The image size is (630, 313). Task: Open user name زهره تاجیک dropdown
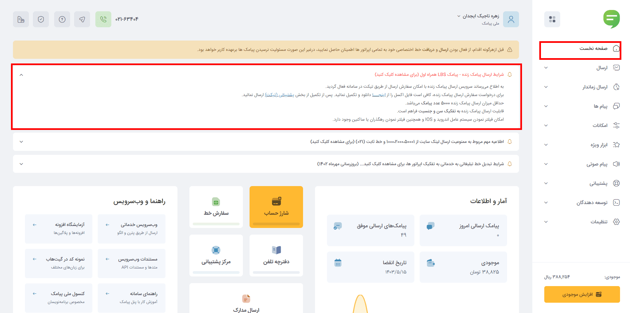(478, 16)
